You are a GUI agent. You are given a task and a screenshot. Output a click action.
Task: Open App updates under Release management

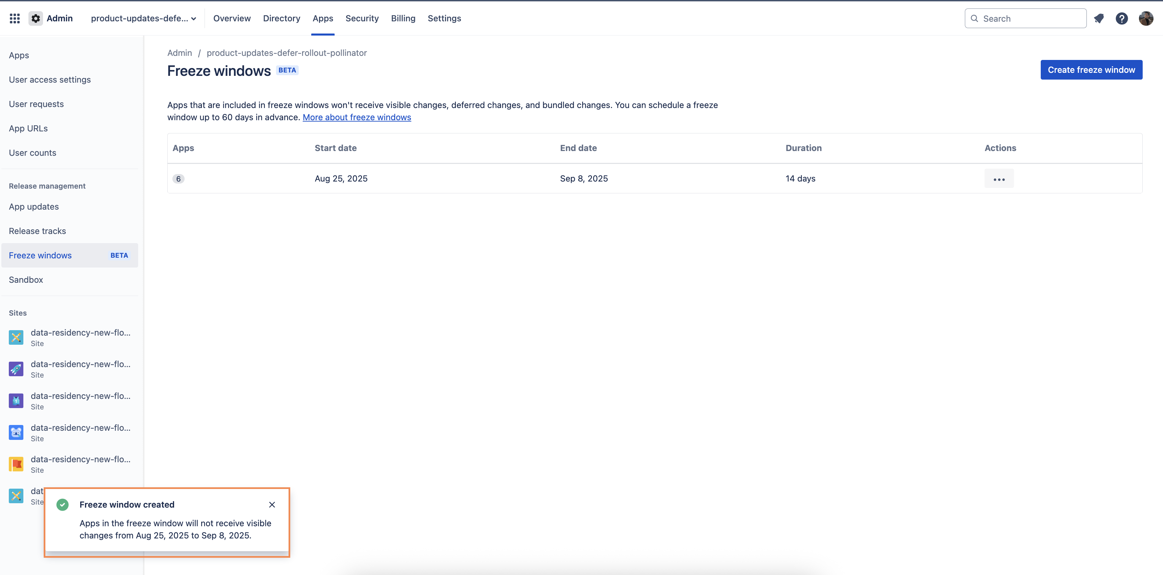coord(69,207)
